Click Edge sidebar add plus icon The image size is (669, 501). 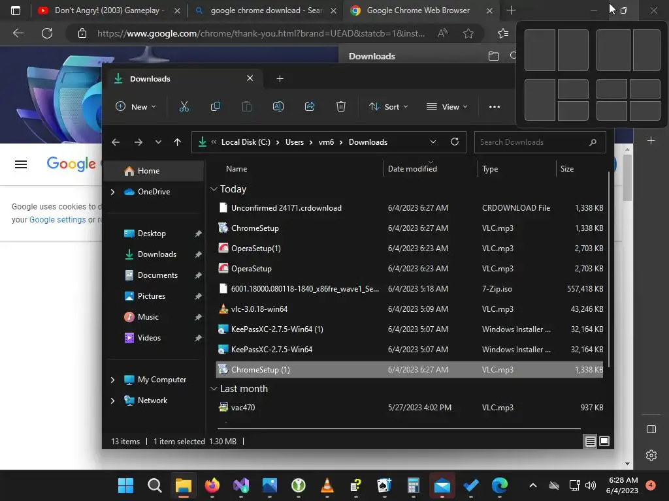[651, 141]
